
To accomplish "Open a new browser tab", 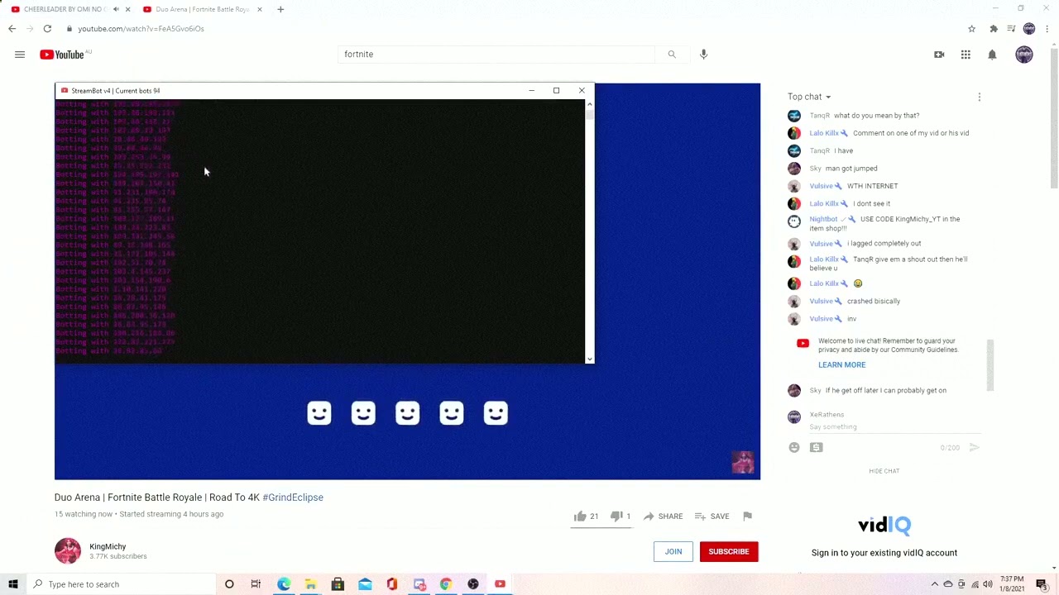I will tap(280, 9).
